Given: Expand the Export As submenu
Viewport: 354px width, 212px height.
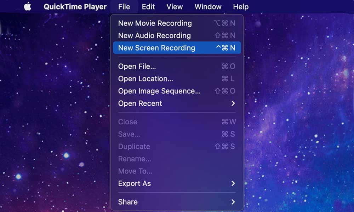Looking at the screenshot, I should coord(135,183).
